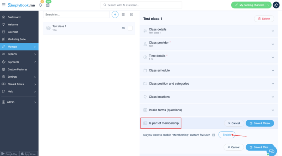This screenshot has width=282, height=156.
Task: Open Google Play store badge
Action: [x=9, y=154]
